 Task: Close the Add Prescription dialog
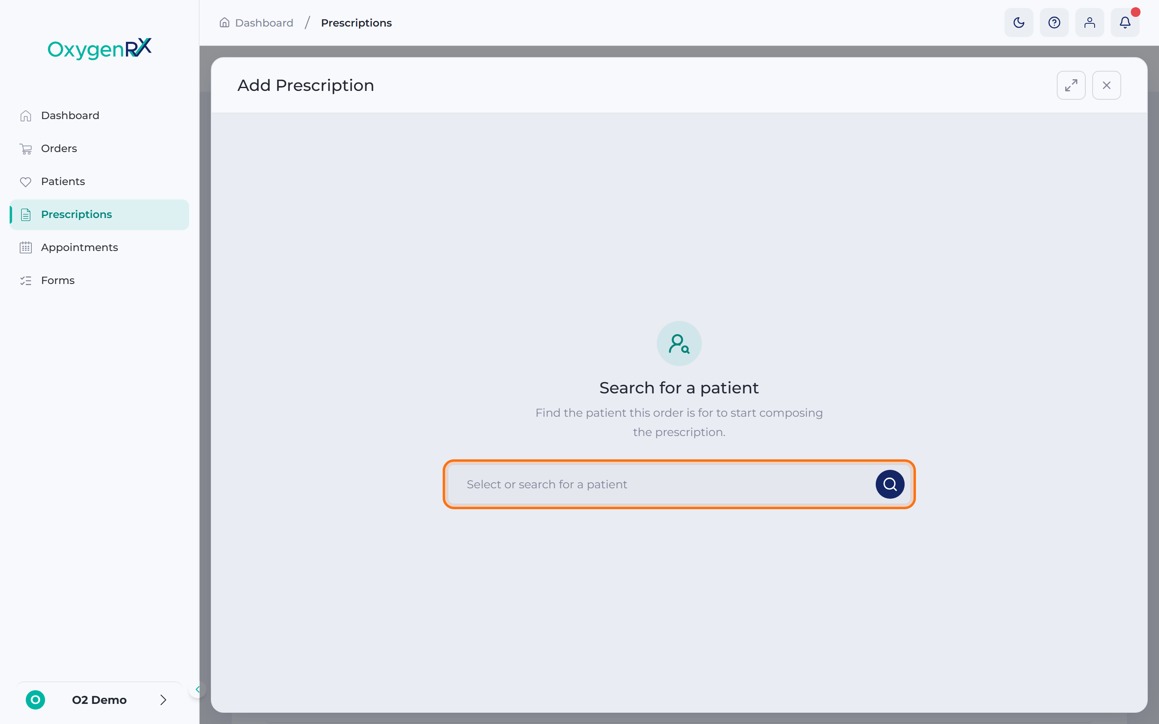1106,85
